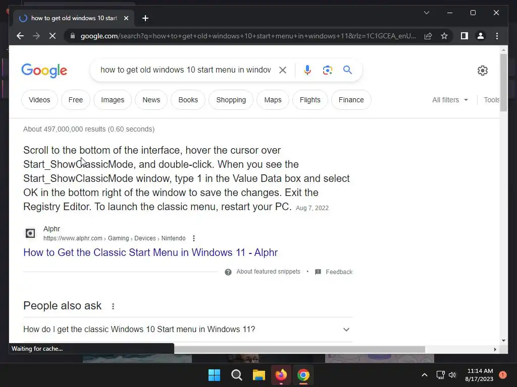Open File Explorer from the taskbar
This screenshot has height=387, width=517.
pos(259,375)
